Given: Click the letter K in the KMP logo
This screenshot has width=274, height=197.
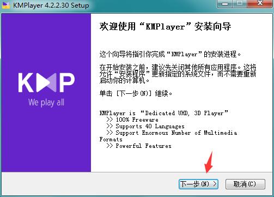Looking at the screenshot, I should click(x=26, y=82).
